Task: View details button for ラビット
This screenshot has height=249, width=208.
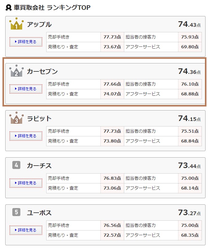Action: [x=26, y=136]
